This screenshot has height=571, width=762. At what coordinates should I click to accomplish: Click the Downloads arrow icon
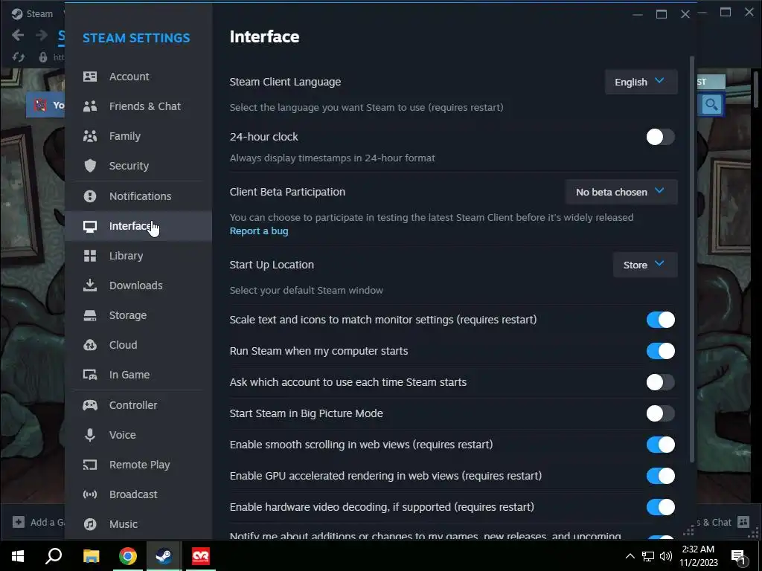pyautogui.click(x=90, y=285)
